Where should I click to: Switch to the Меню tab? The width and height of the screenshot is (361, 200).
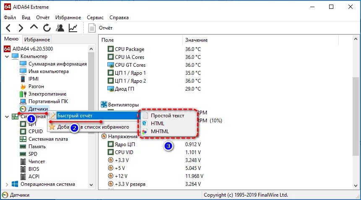(x=11, y=39)
